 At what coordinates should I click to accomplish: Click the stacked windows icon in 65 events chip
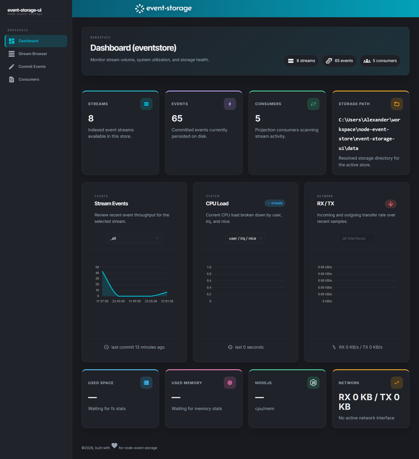click(329, 61)
